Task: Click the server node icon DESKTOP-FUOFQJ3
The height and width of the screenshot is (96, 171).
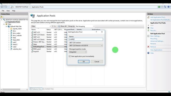Action: (x=4, y=19)
